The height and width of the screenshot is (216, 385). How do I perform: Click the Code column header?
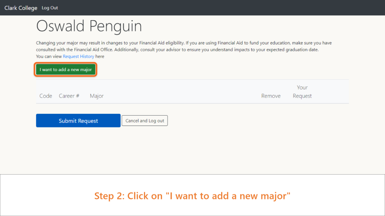46,96
